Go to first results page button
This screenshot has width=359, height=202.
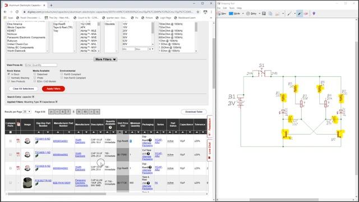click(x=51, y=112)
